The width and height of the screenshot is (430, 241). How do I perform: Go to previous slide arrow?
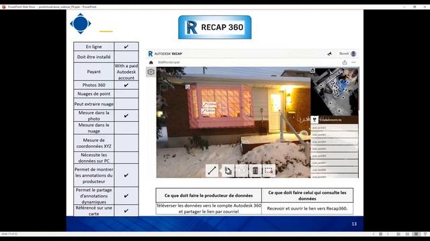(x=374, y=234)
